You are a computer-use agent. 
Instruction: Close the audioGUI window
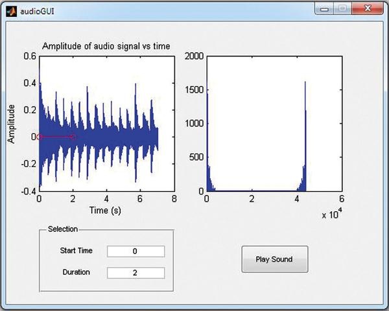point(368,8)
